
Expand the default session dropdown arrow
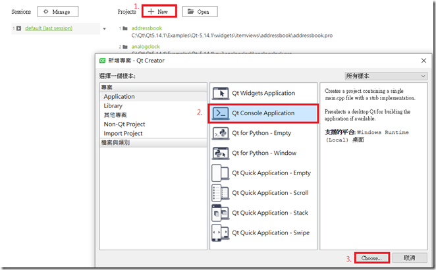(104, 28)
